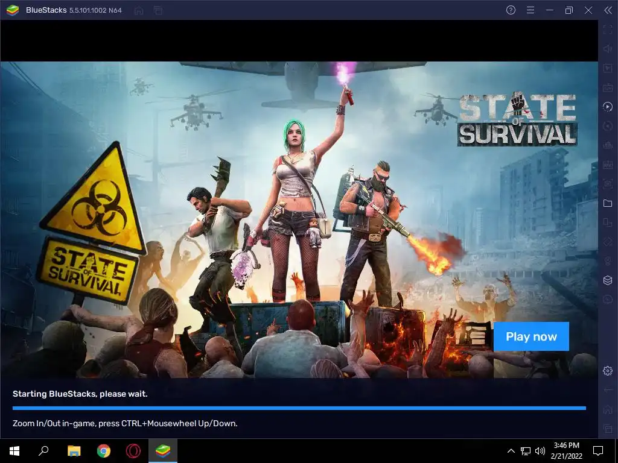618x463 pixels.
Task: Click the set location pin icon
Action: coord(607,261)
